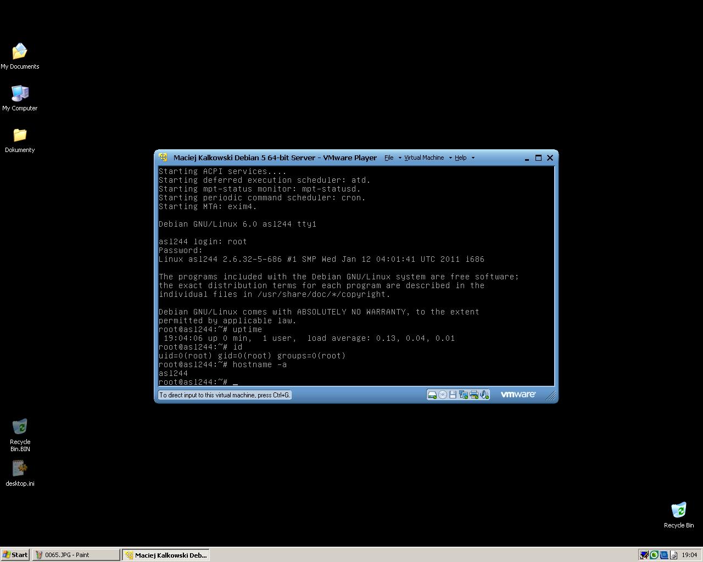Image resolution: width=703 pixels, height=562 pixels.
Task: Click the blue square tray icon
Action: [663, 555]
